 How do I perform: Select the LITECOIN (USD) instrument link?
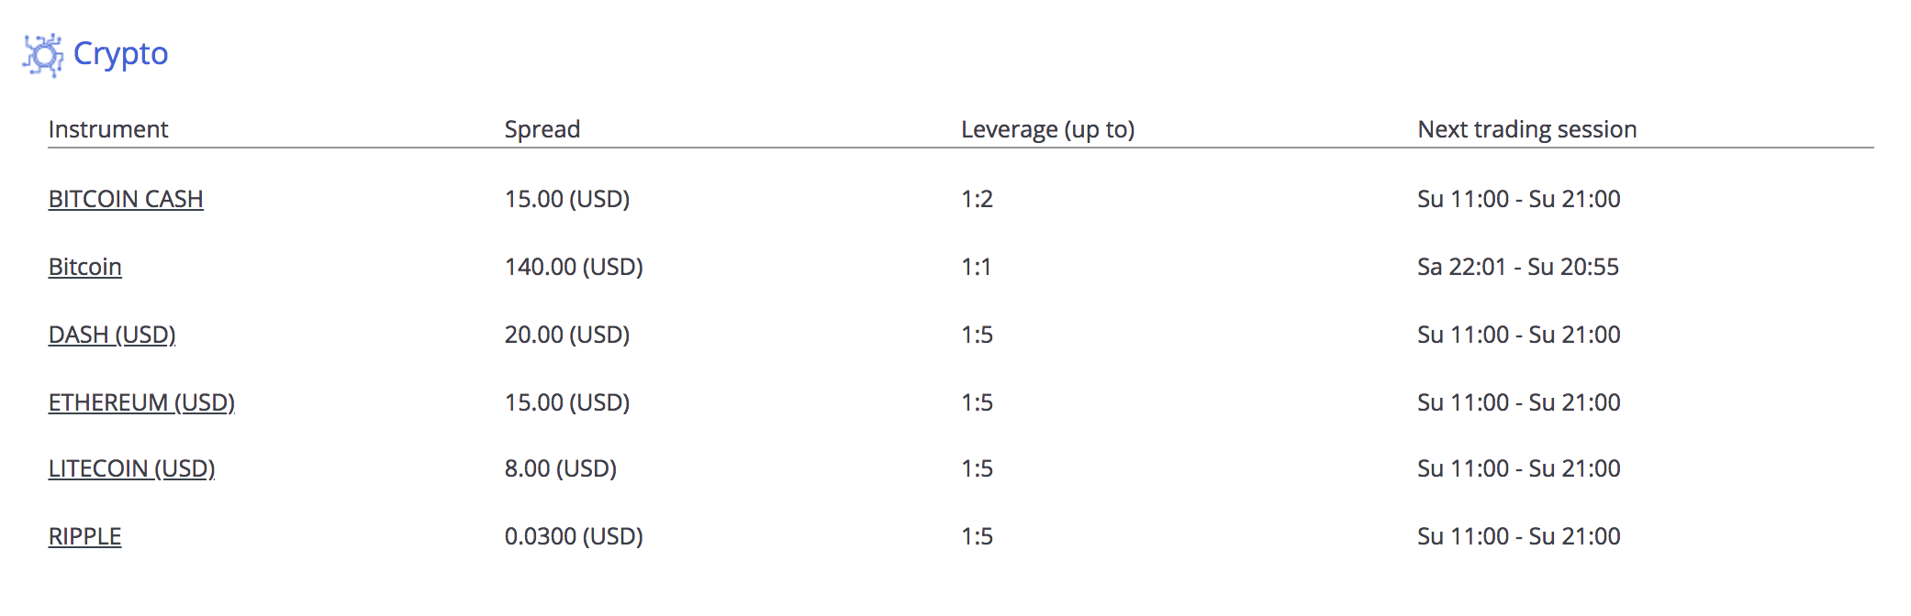(x=131, y=468)
